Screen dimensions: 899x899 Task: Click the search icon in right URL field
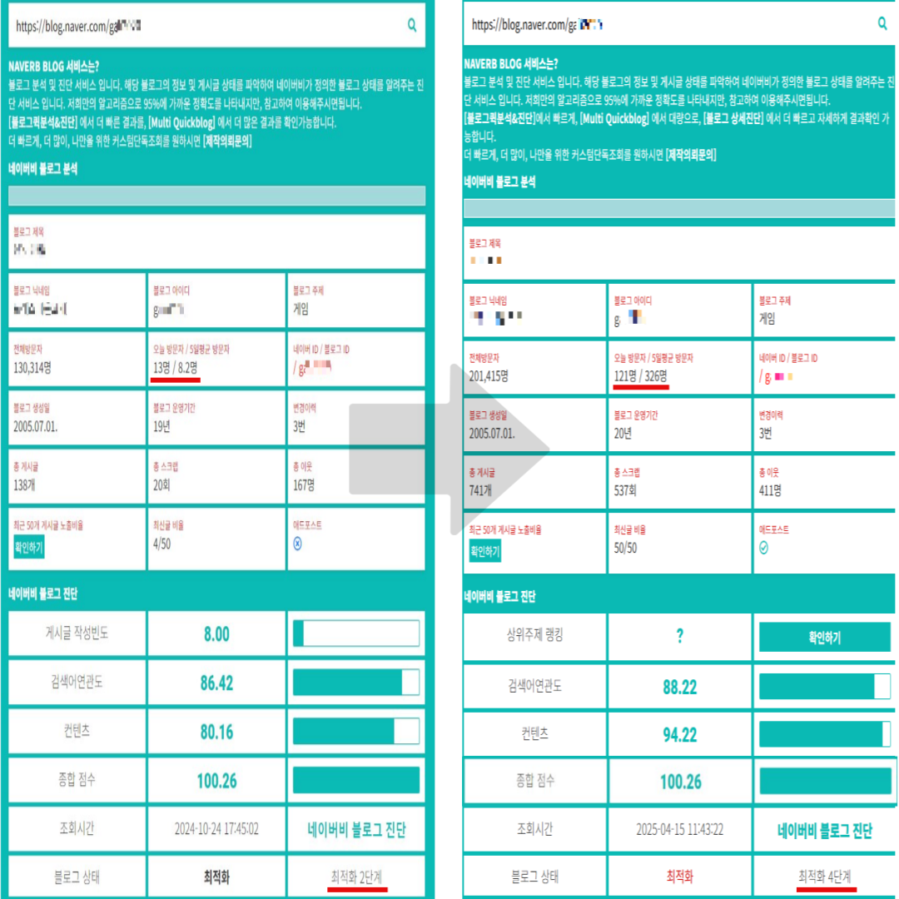click(x=882, y=23)
